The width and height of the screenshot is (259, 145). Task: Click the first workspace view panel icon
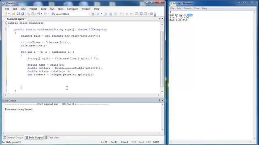click(137, 14)
